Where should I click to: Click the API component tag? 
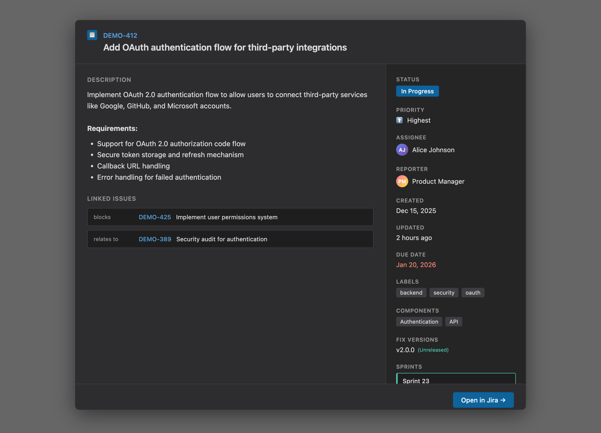click(x=454, y=322)
